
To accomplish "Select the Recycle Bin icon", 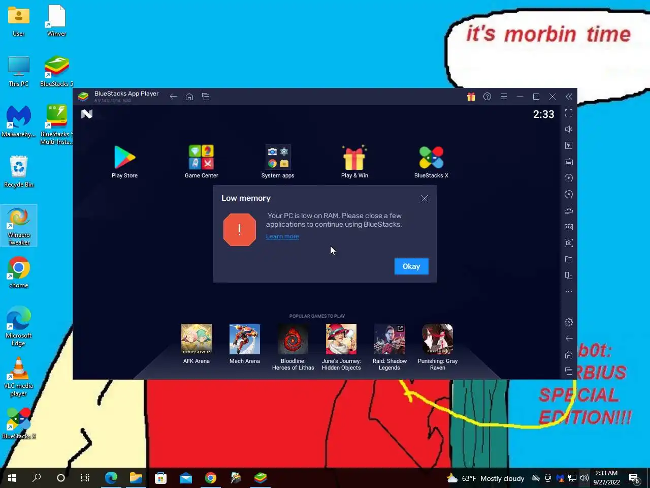I will point(19,172).
